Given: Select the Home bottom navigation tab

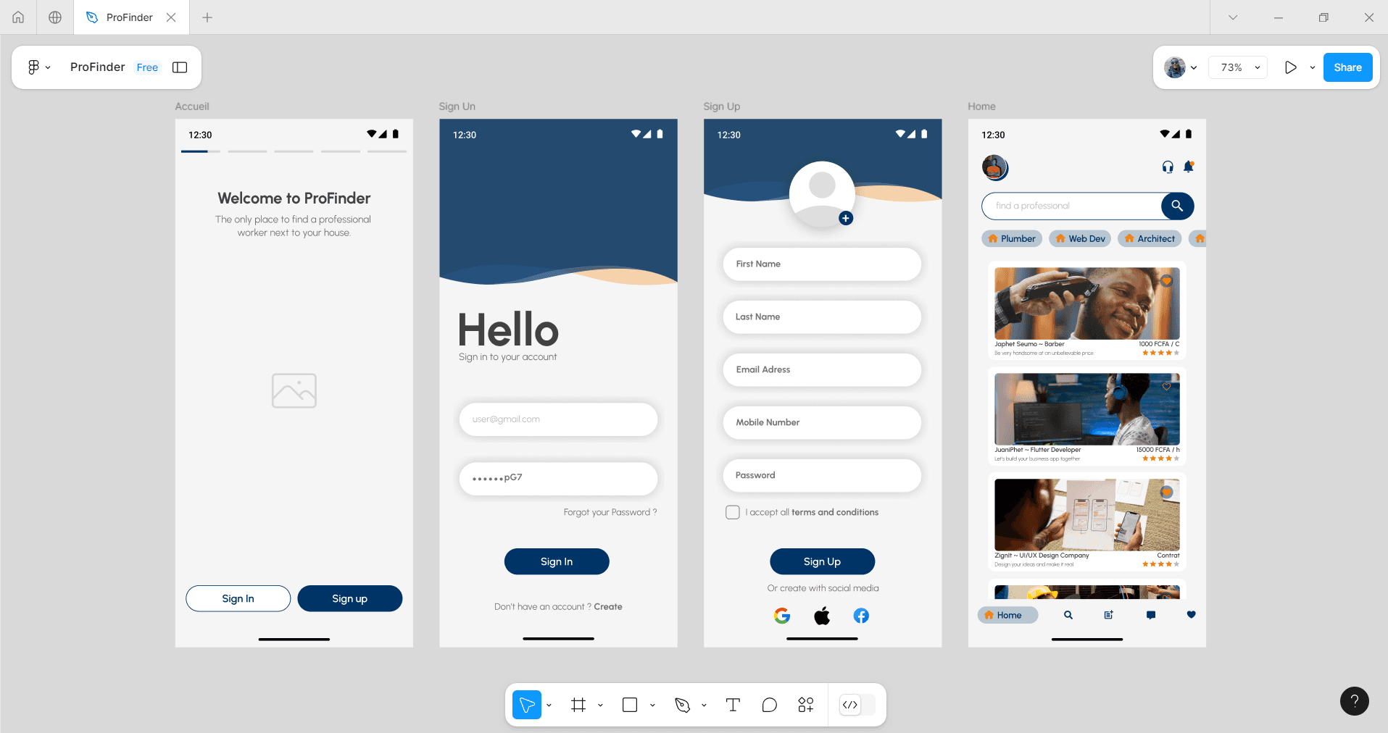Looking at the screenshot, I should tap(1008, 615).
